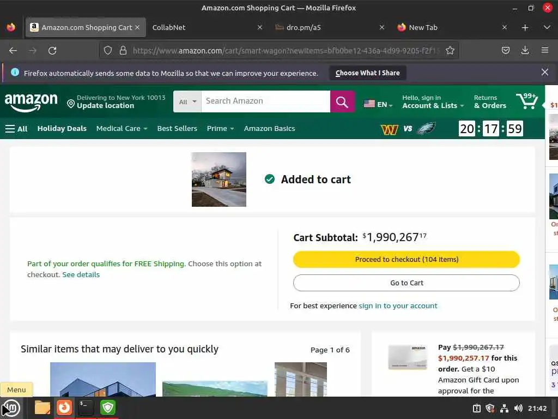The width and height of the screenshot is (558, 419).
Task: Open the Firefox hamburger application menu
Action: pos(544,51)
